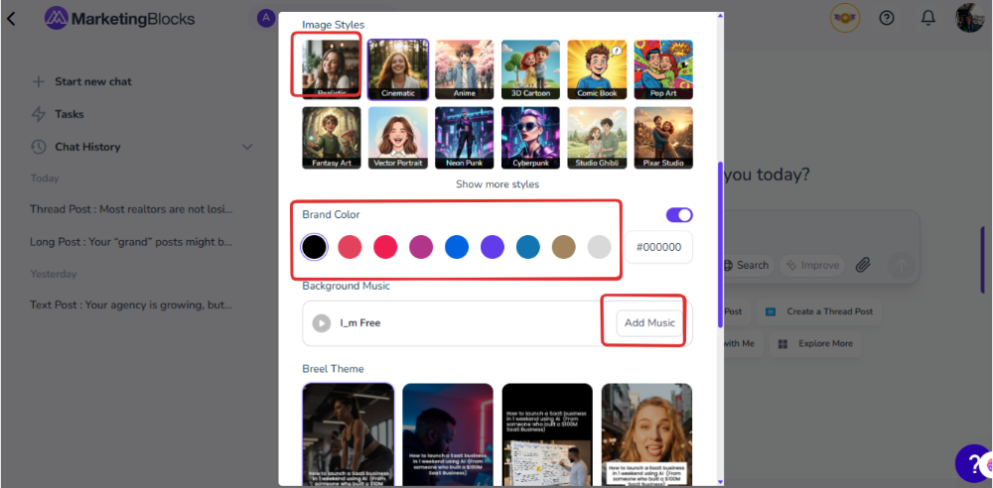Click the gold wings badge icon
This screenshot has height=488, width=993.
pyautogui.click(x=845, y=18)
